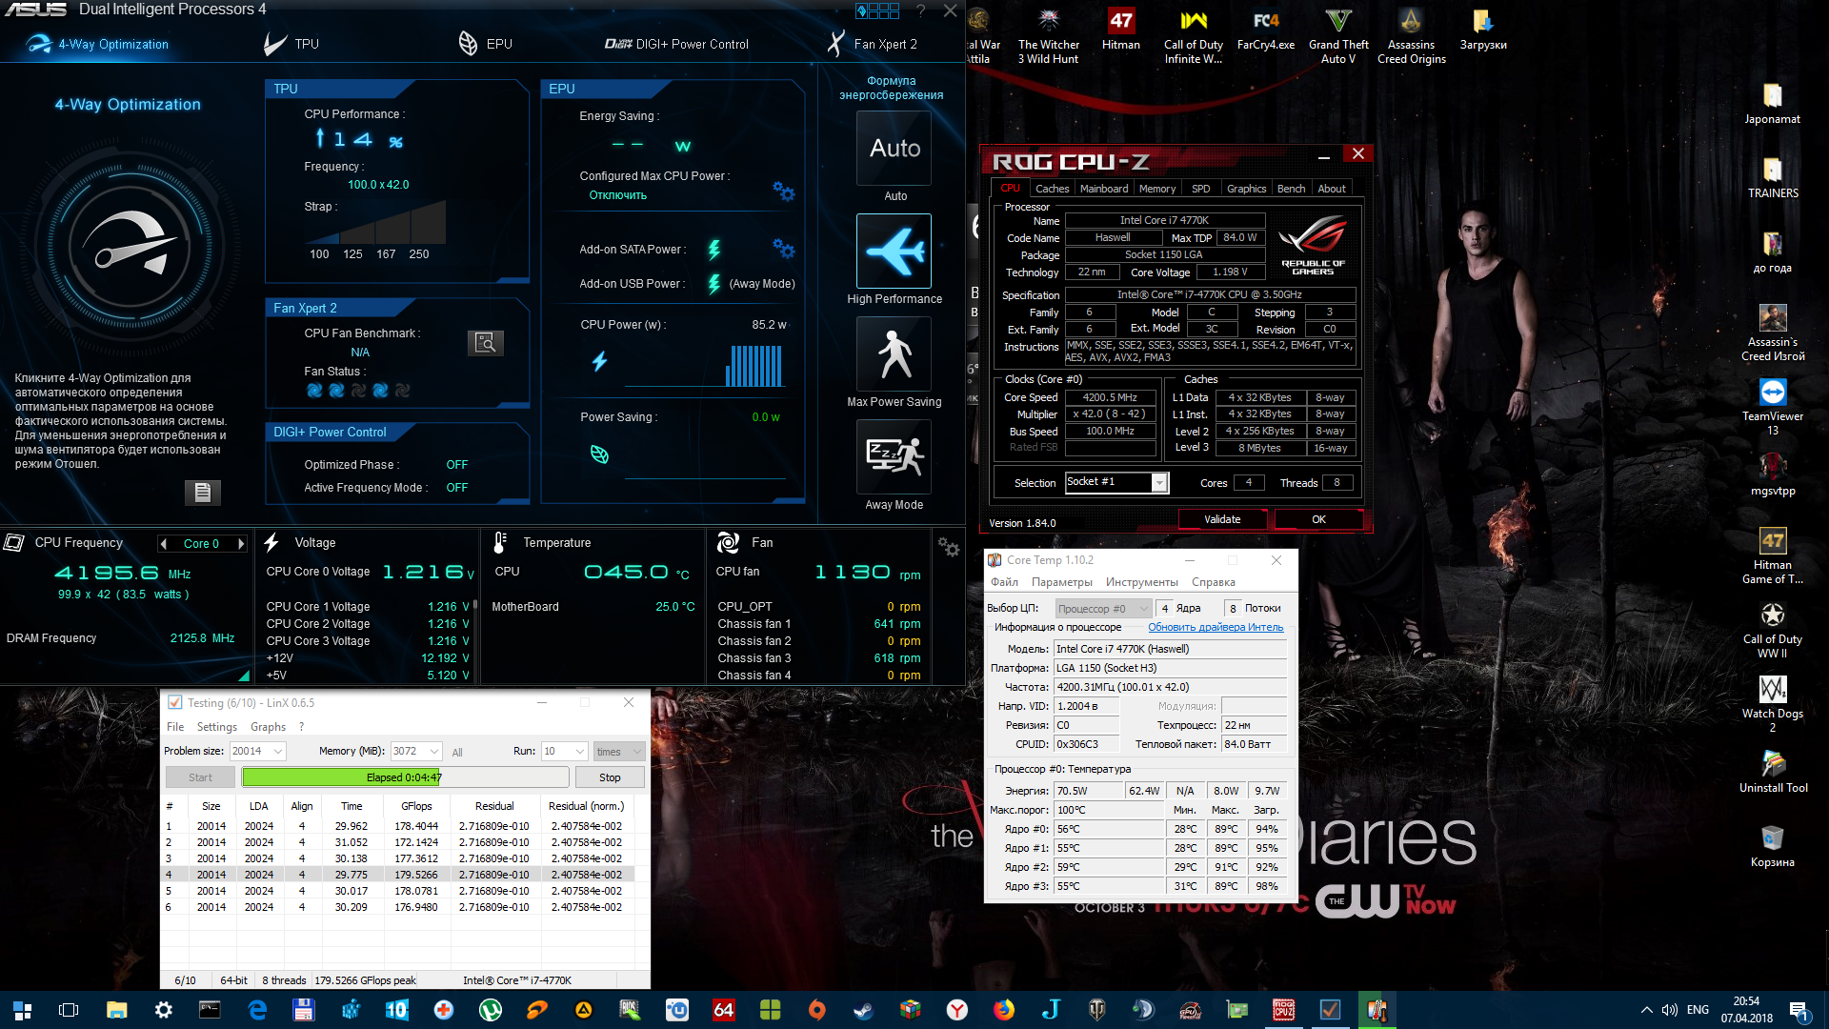Click the Auto energy saving profile

point(894,149)
